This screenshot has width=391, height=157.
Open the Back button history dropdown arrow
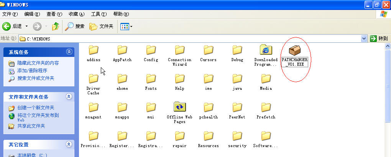[27, 26]
